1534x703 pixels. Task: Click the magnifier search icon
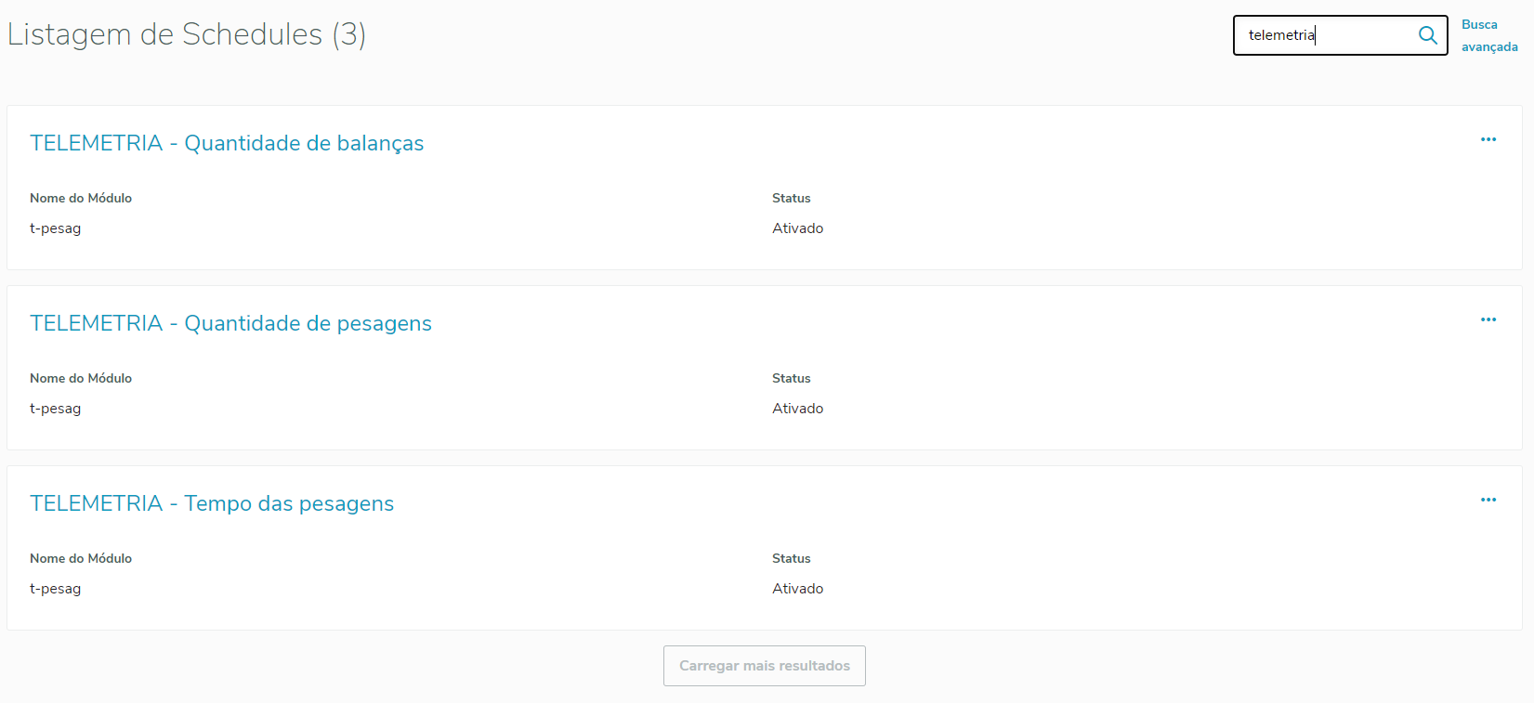1428,35
